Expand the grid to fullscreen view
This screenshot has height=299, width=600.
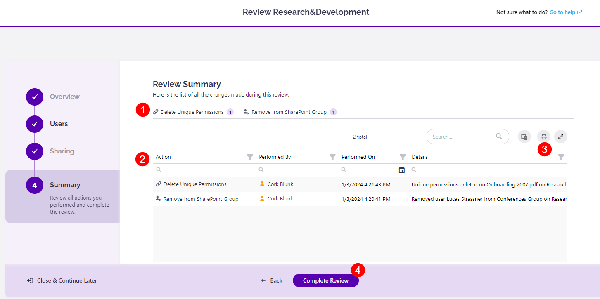560,136
